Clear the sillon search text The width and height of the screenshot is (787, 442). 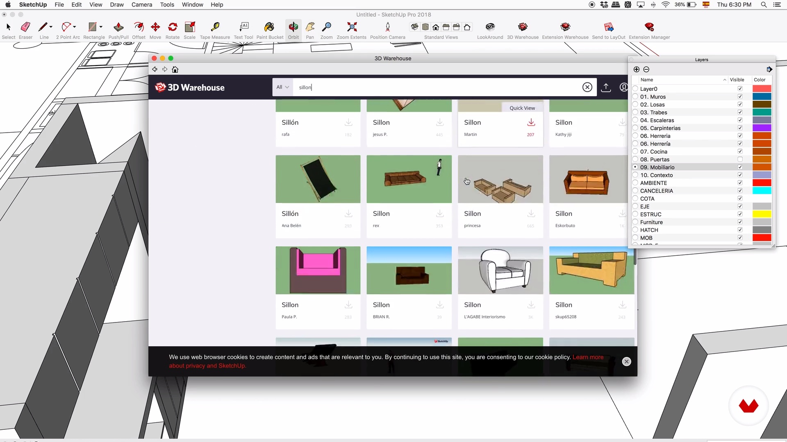click(x=587, y=87)
